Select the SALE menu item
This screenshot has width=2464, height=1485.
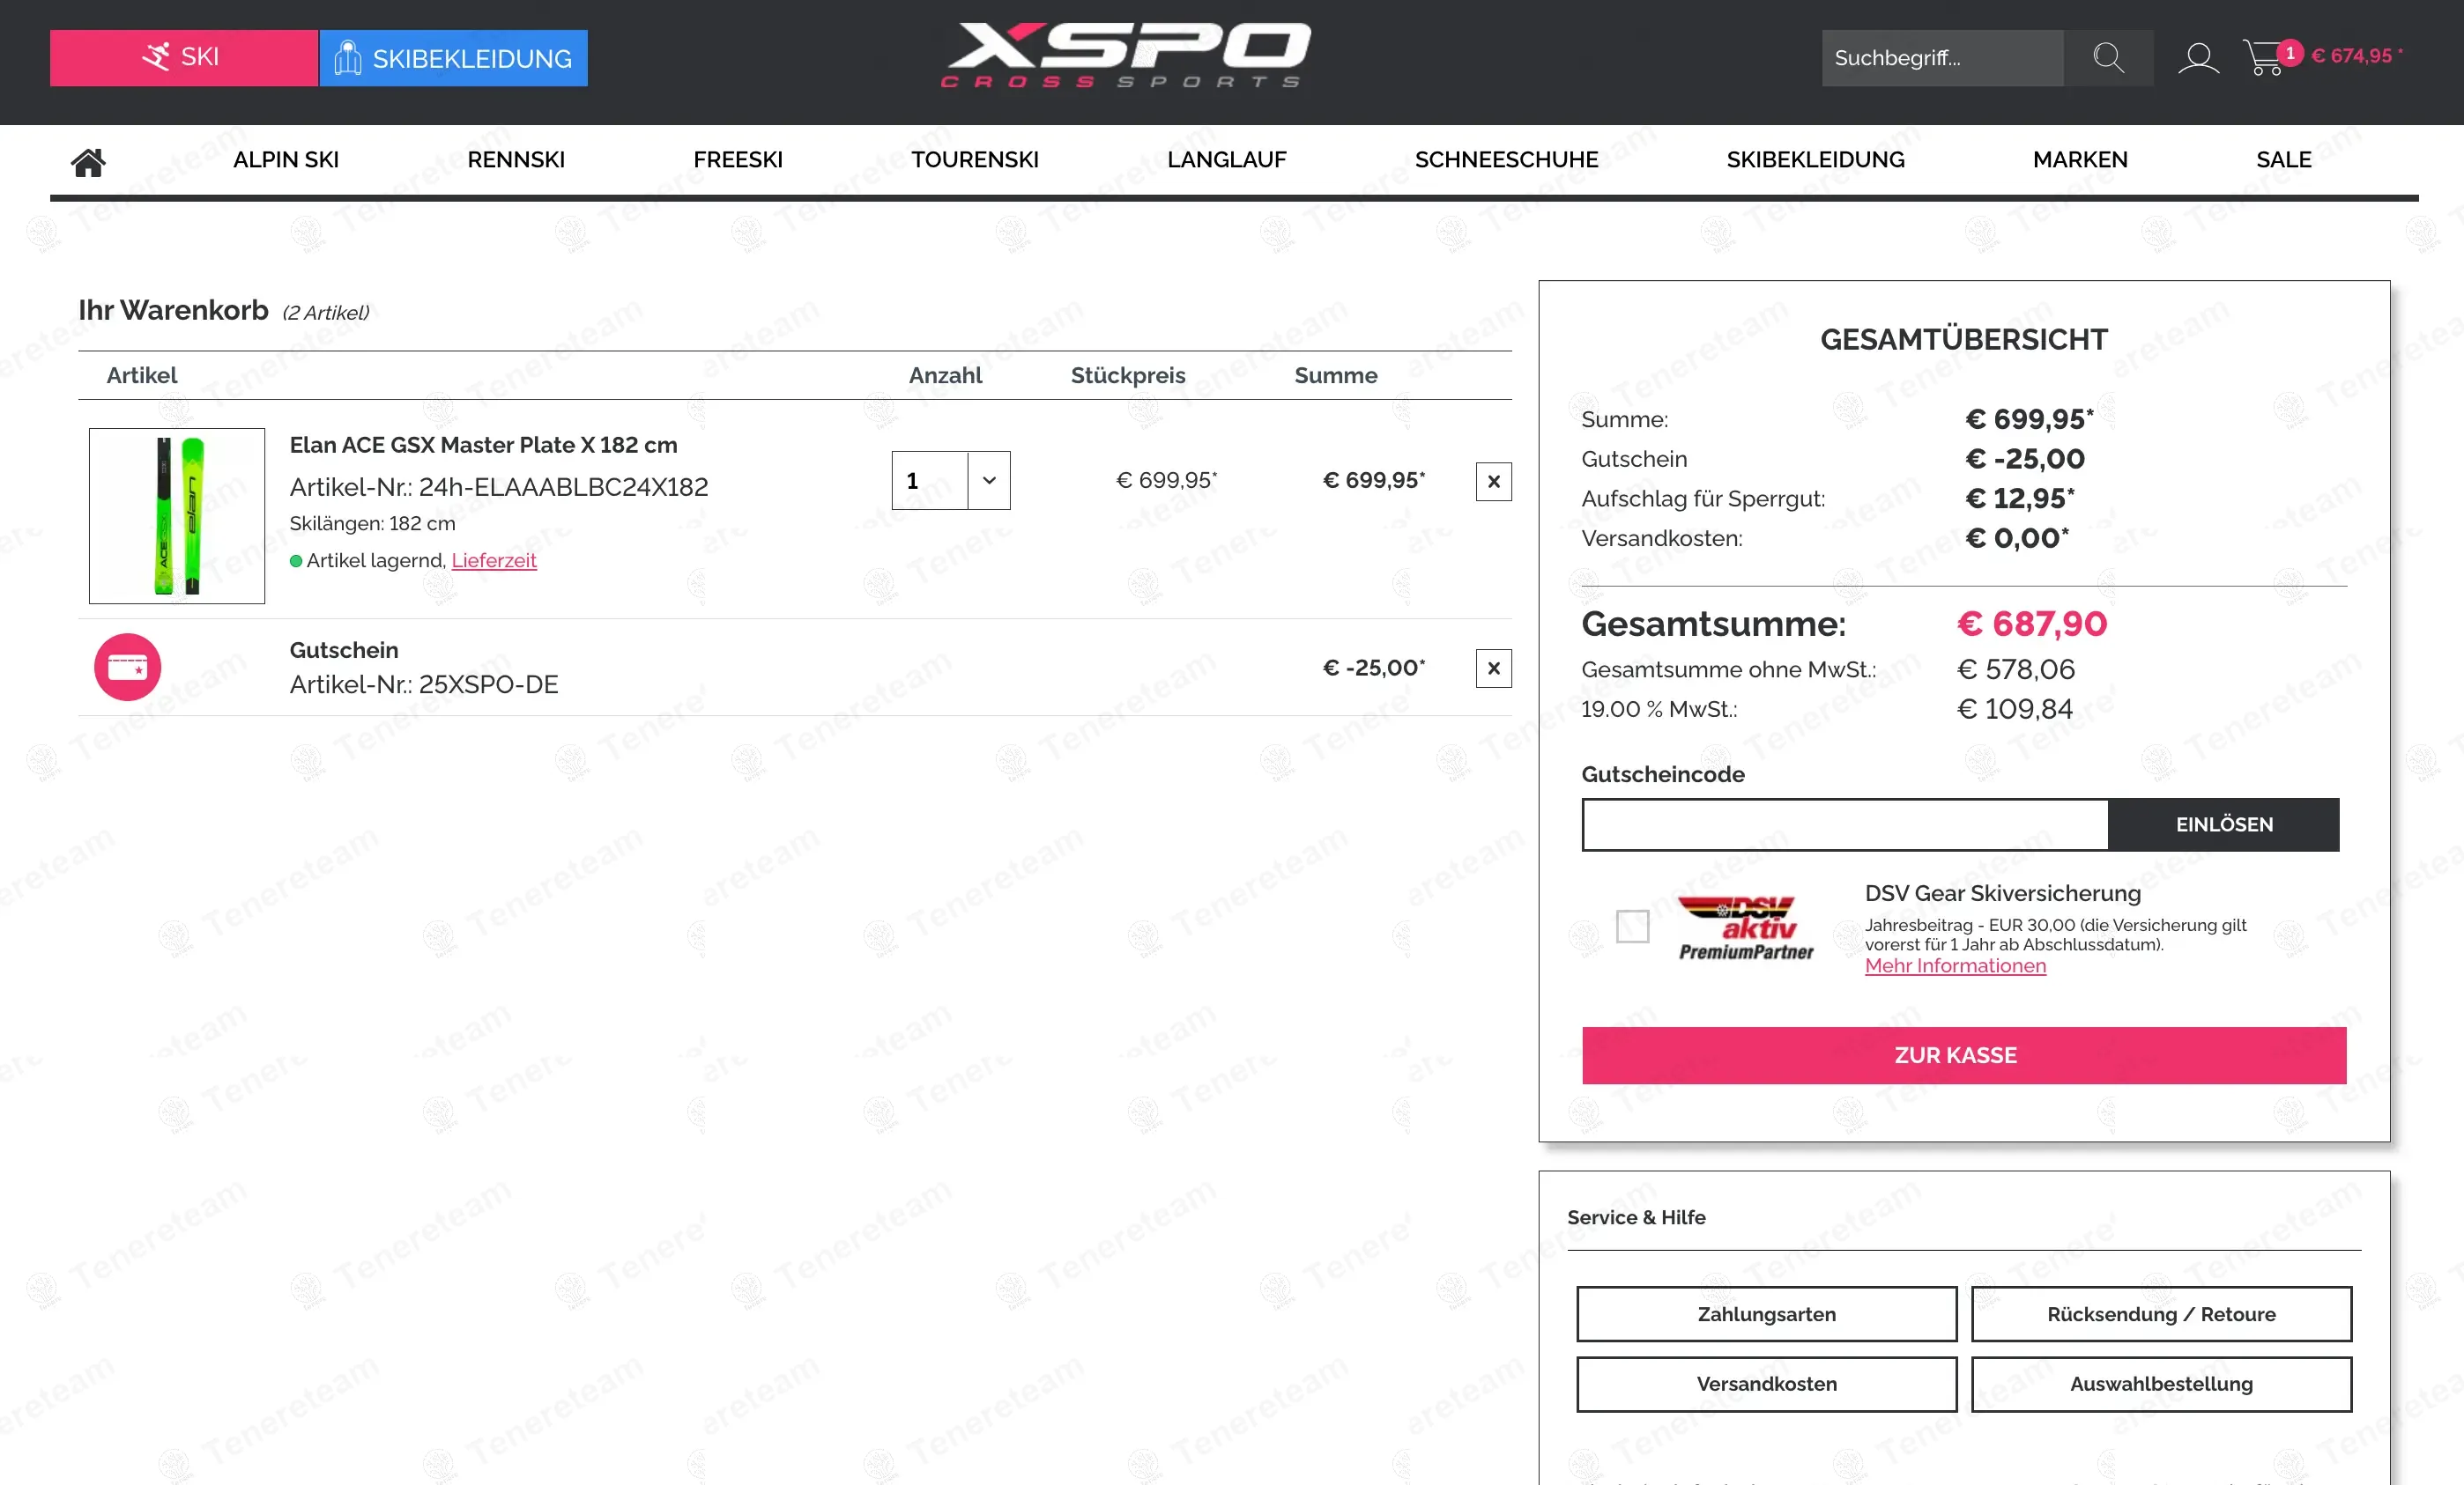[x=2283, y=160]
